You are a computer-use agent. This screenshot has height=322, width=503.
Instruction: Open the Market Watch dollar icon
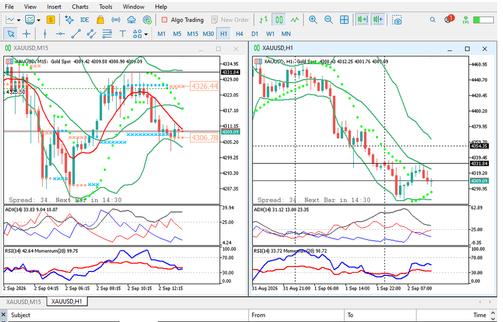(x=51, y=20)
